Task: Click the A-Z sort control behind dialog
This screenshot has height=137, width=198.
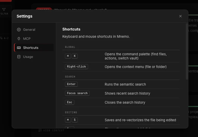Action: tap(4, 38)
